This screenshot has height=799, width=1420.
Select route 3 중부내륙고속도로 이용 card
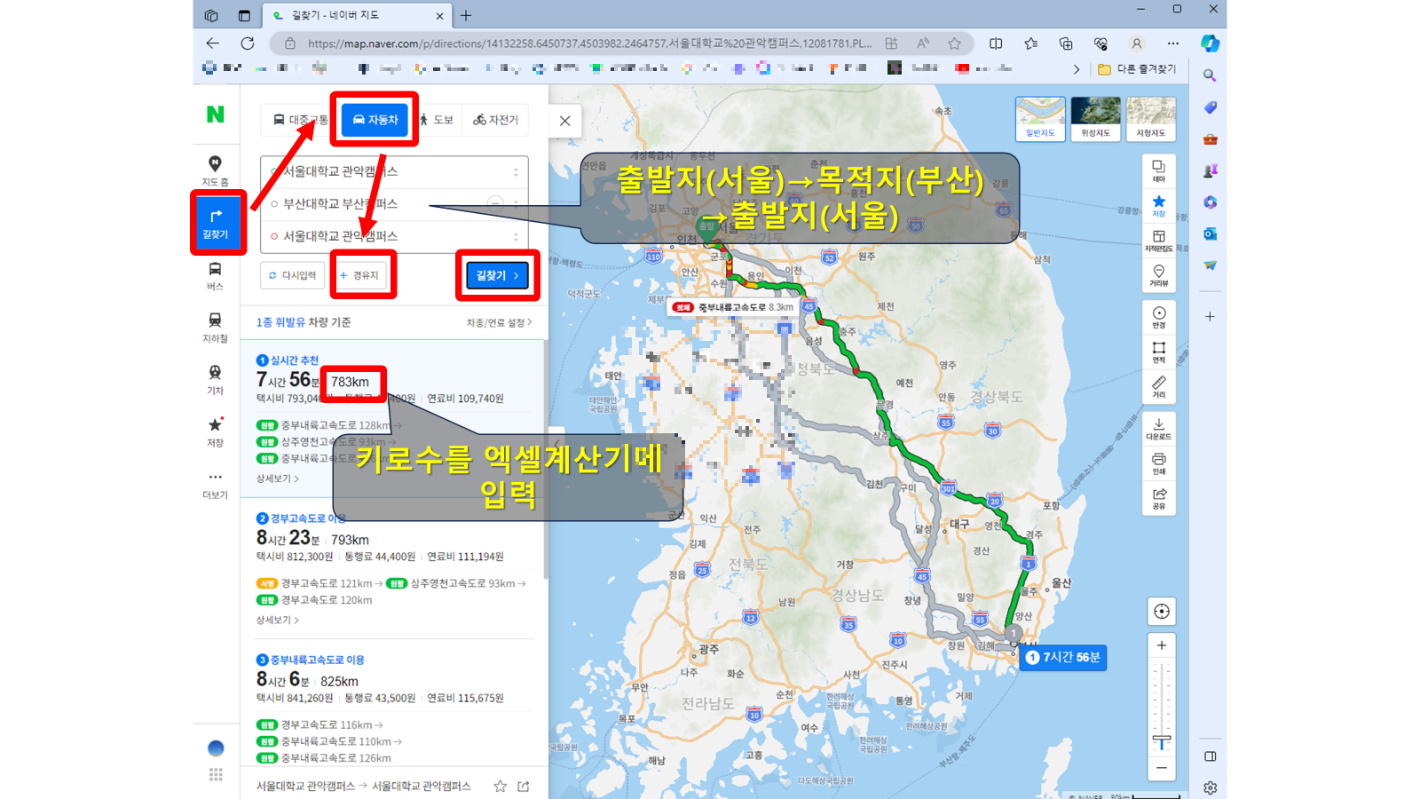(394, 708)
